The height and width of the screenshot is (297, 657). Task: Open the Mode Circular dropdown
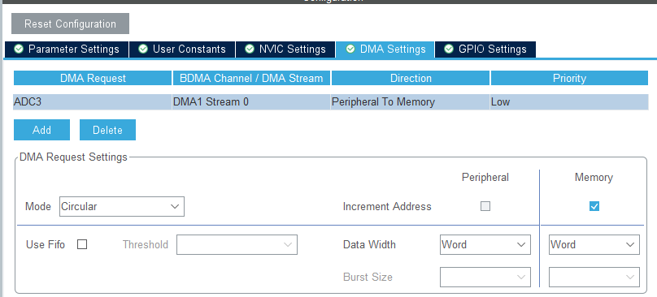(121, 207)
